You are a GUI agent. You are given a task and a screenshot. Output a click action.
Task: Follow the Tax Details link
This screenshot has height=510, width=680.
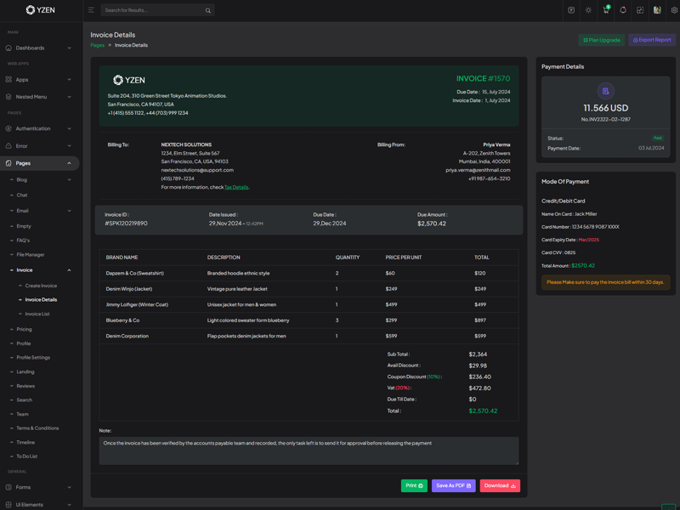point(236,187)
